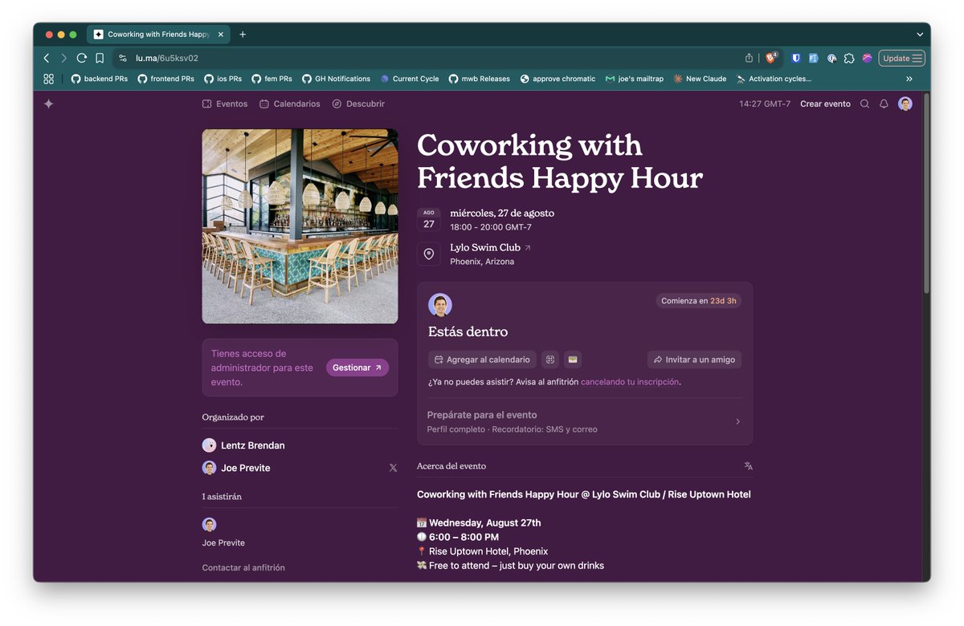Bookmark the page using the flag icon
964x626 pixels.
100,58
